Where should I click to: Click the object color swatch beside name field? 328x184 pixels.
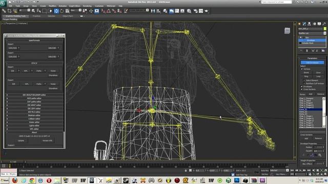click(x=325, y=29)
